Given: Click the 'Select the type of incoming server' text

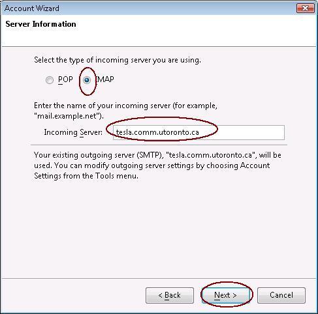Looking at the screenshot, I should click(x=118, y=60).
